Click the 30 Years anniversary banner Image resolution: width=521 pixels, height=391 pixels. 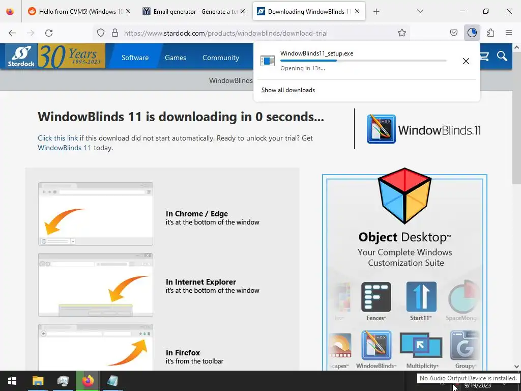point(71,56)
